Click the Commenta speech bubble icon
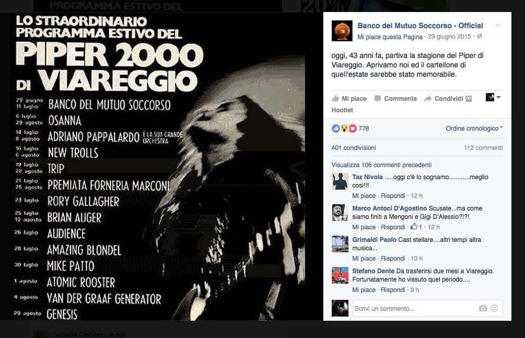Viewport: 525px width, 338px height. click(x=378, y=99)
